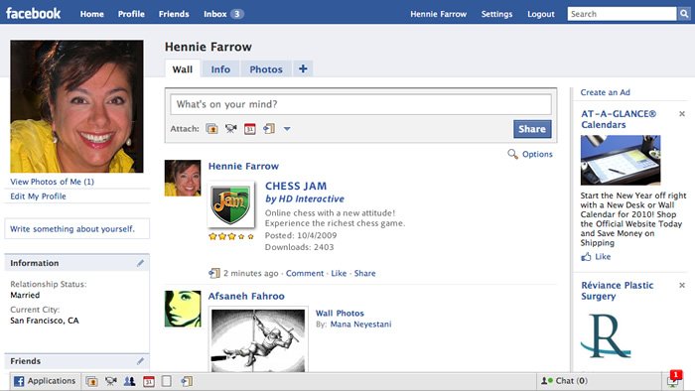695x391 pixels.
Task: Add a new tab with plus button
Action: tap(303, 68)
